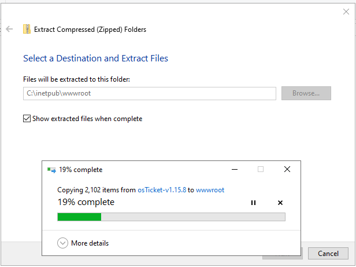The image size is (356, 267).
Task: Minimize the 19% complete progress dialog
Action: point(234,170)
